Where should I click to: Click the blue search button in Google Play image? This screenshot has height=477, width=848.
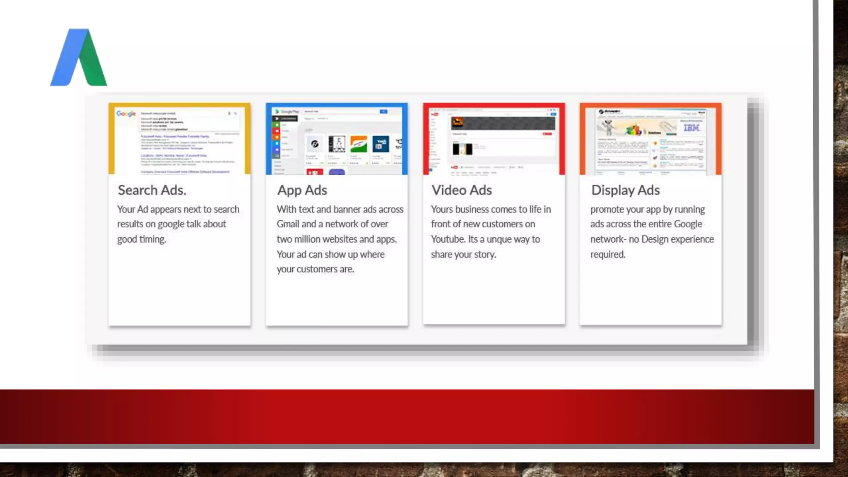pos(383,111)
